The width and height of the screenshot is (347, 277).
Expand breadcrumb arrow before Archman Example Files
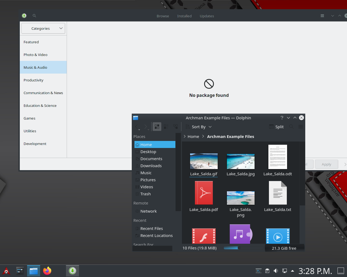coord(203,136)
